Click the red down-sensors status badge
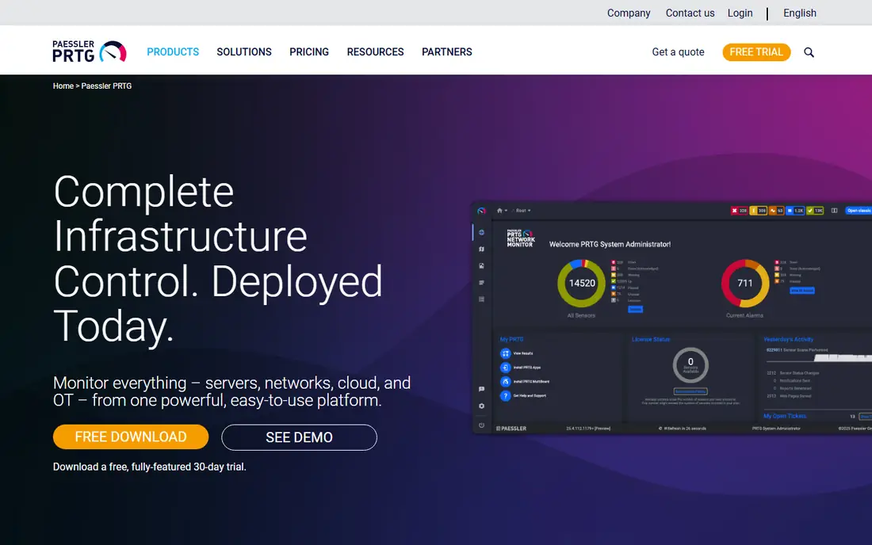 (x=739, y=211)
